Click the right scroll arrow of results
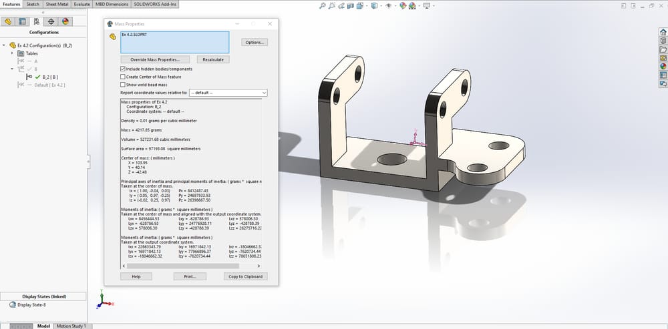The image size is (668, 329). tap(260, 266)
